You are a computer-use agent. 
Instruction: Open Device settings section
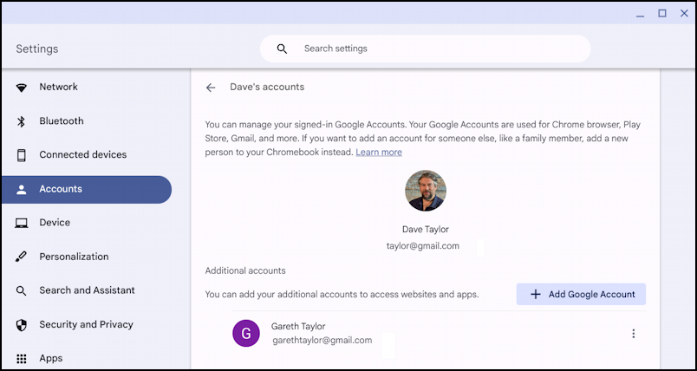[87, 223]
